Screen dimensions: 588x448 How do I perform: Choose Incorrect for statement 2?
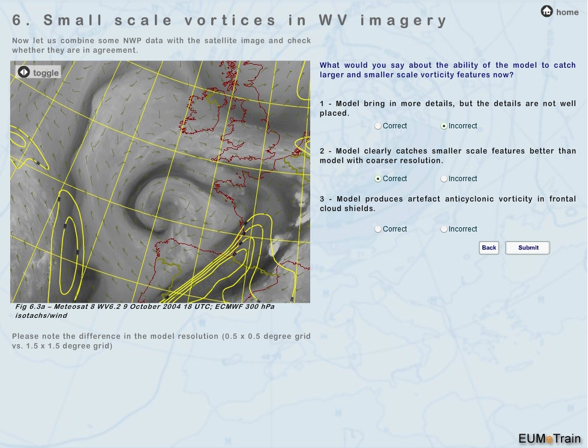pyautogui.click(x=444, y=179)
